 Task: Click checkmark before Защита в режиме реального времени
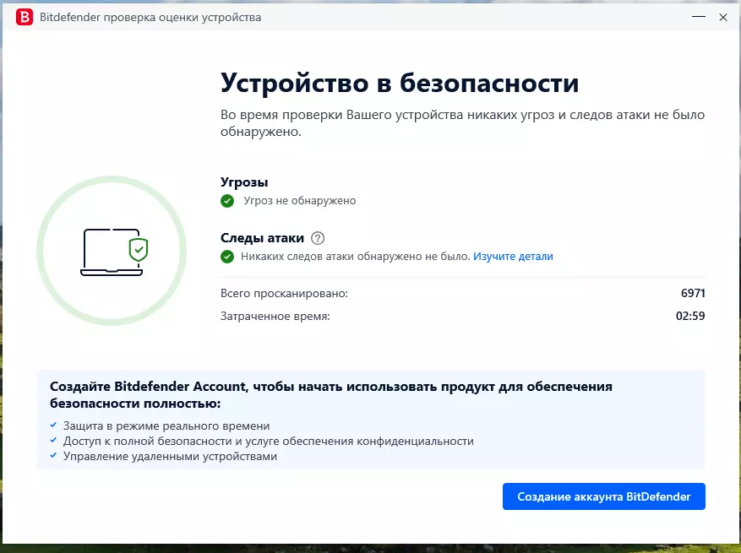tap(53, 425)
